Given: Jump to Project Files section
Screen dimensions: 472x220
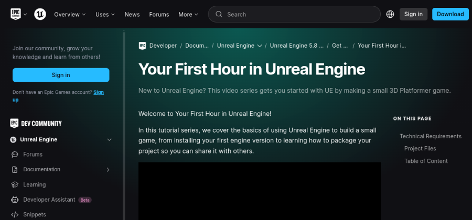Looking at the screenshot, I should click(420, 148).
